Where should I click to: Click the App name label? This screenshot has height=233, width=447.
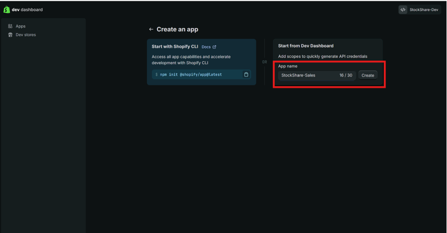tap(288, 66)
